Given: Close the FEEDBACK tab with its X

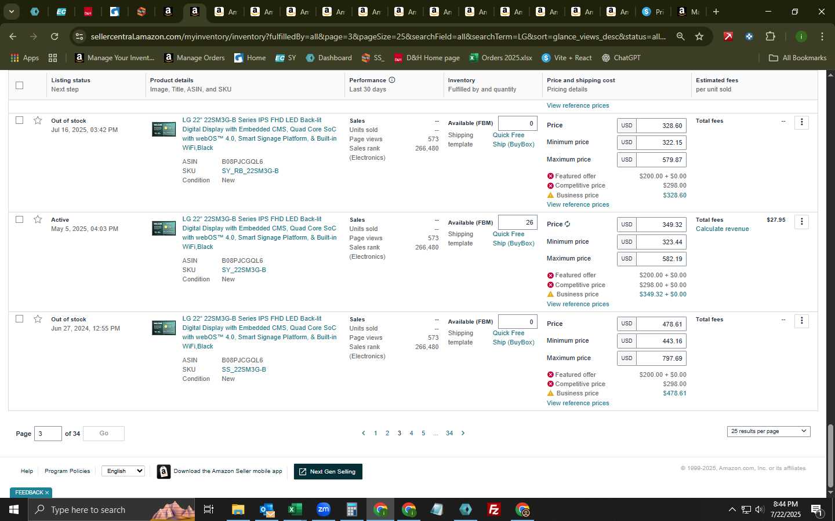Looking at the screenshot, I should tap(47, 493).
